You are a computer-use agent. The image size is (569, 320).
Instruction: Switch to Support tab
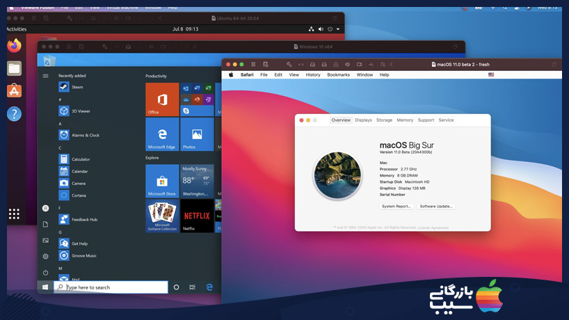tap(426, 120)
